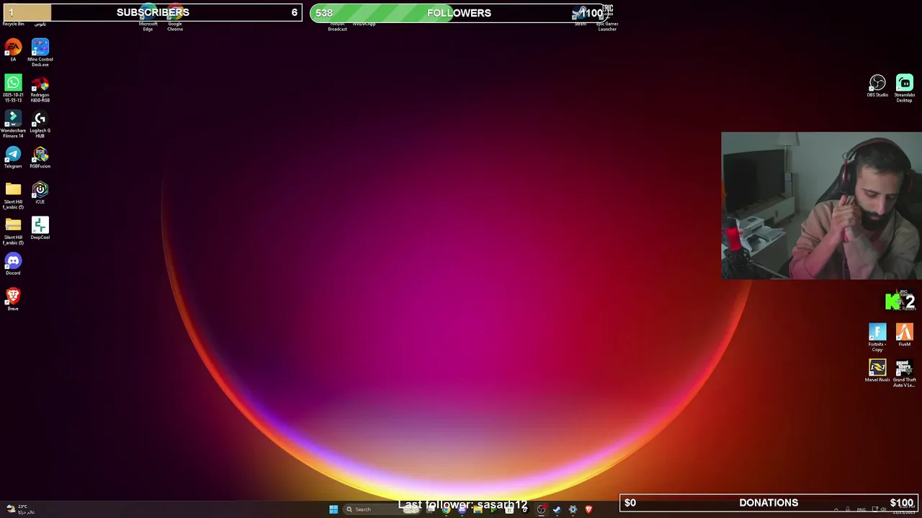
Task: Open Redragon K630-RGB shortcut
Action: [40, 88]
